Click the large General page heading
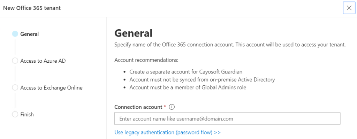 pos(134,33)
